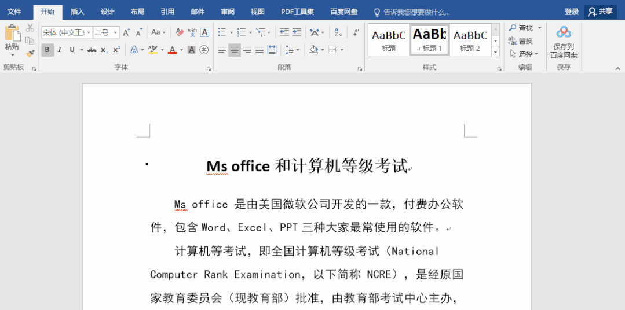Increase font size with grow font icon

click(x=126, y=32)
